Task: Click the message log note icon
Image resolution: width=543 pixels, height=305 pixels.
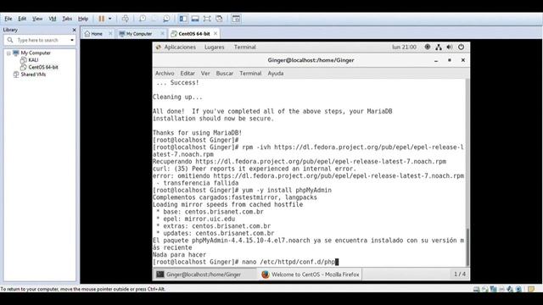Action: 531,289
